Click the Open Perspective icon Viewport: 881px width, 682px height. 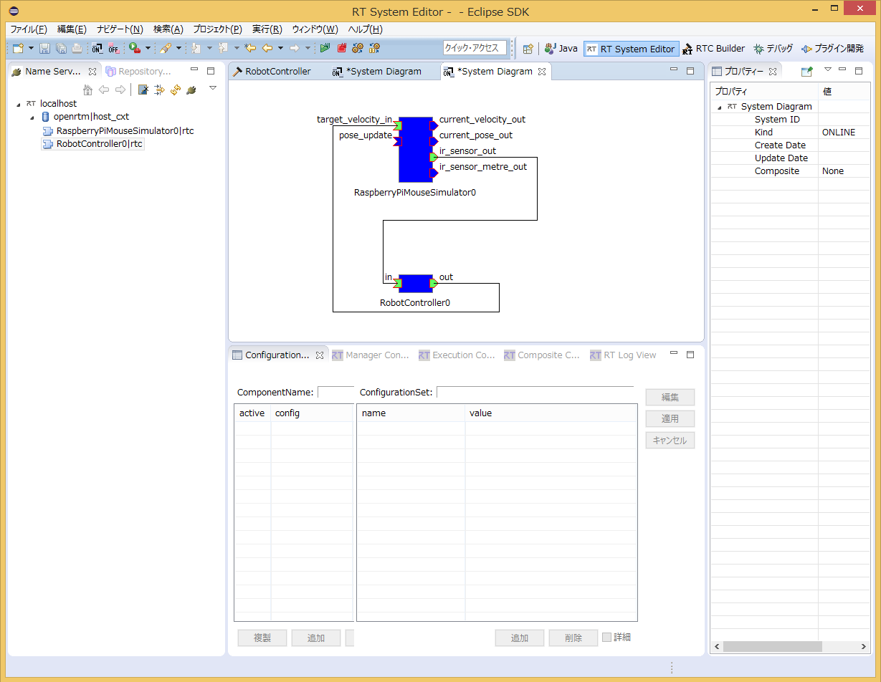tap(528, 49)
